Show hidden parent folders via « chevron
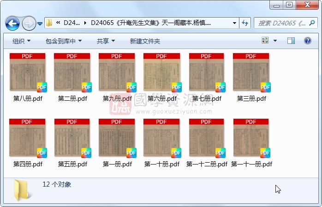 [58, 23]
